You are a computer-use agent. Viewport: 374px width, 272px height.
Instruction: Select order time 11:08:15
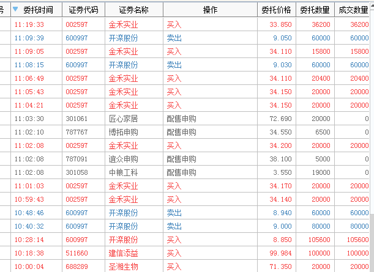29,65
